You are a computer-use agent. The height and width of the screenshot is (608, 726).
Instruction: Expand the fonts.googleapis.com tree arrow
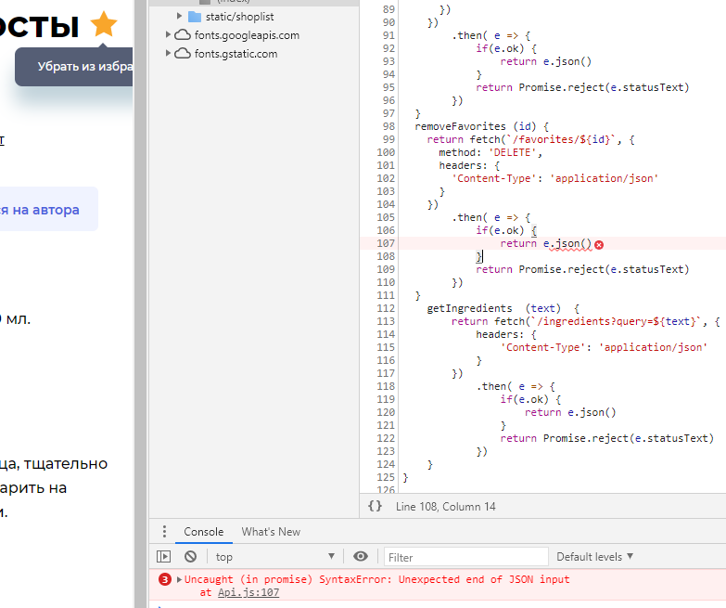click(x=169, y=34)
